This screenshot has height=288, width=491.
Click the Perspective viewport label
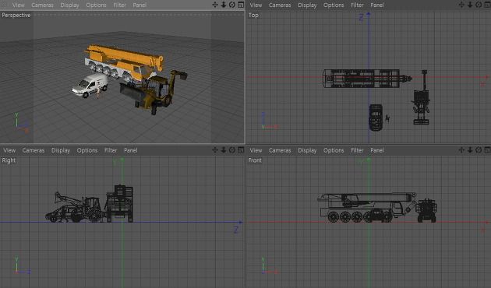coord(16,15)
